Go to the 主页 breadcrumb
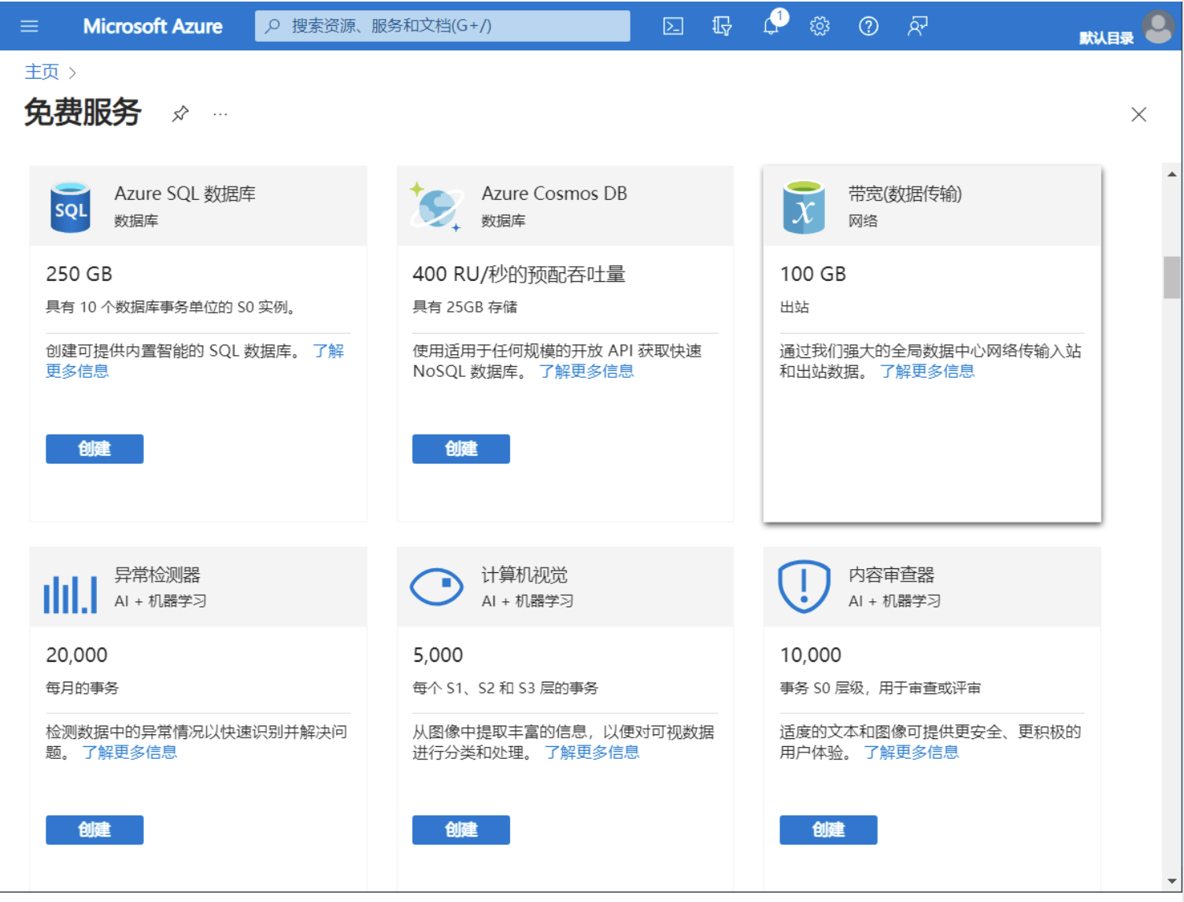Image resolution: width=1184 pixels, height=902 pixels. (x=42, y=72)
